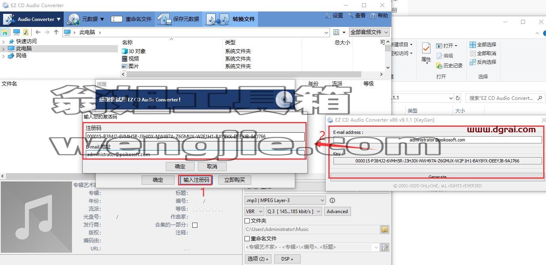The height and width of the screenshot is (265, 546).
Task: Expand the address path dropdown
Action: (x=326, y=32)
